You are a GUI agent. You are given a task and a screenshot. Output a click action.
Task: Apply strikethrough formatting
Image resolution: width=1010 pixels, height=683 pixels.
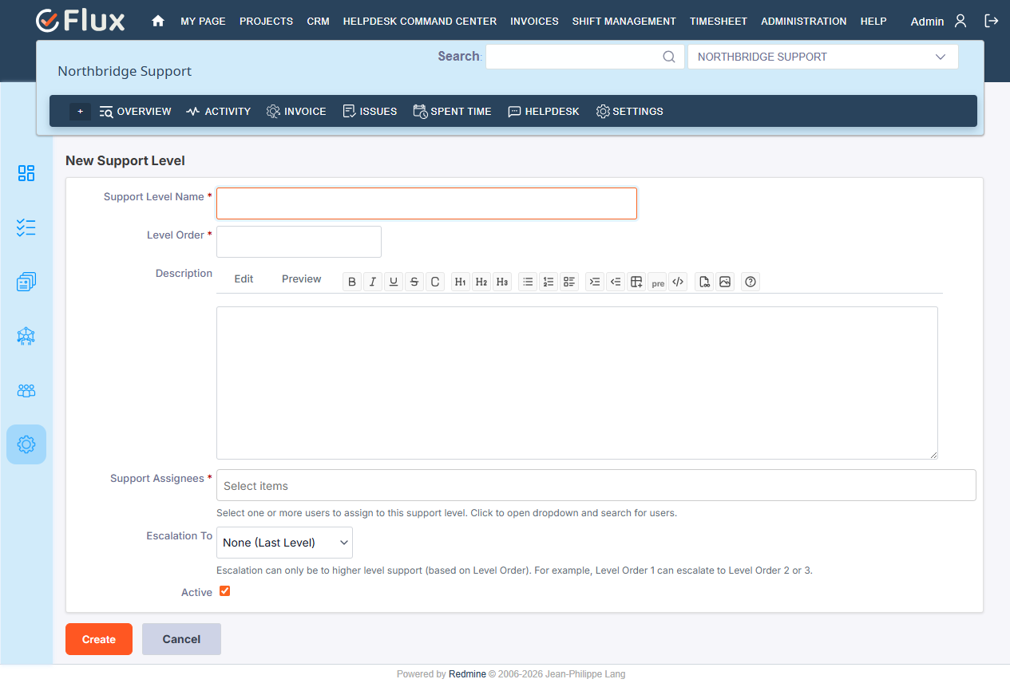414,282
